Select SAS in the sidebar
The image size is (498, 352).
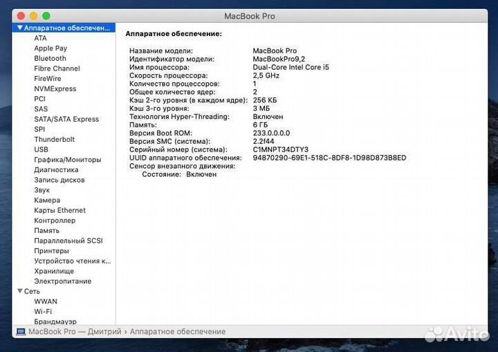pos(41,109)
